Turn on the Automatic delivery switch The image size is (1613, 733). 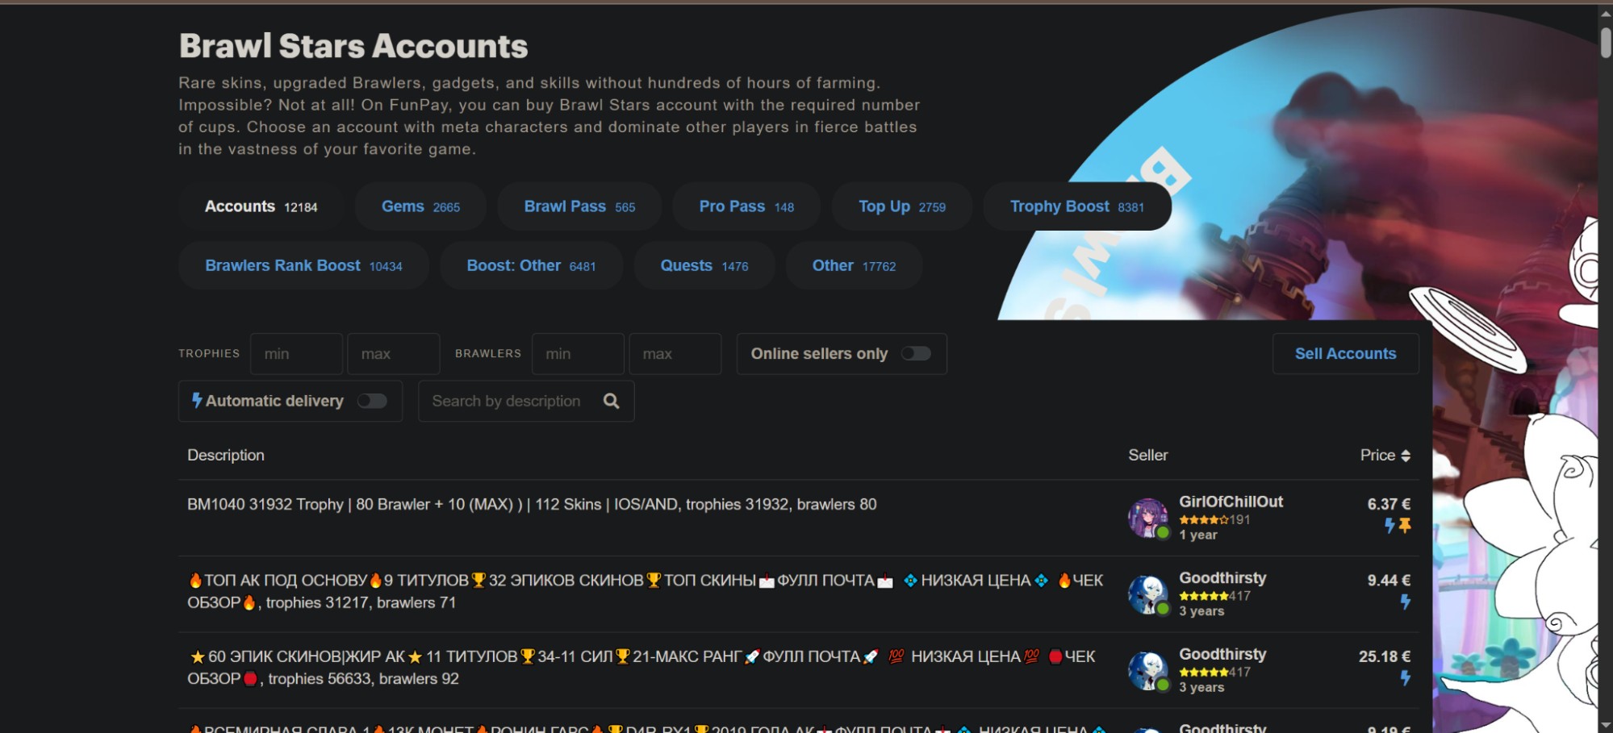click(372, 401)
